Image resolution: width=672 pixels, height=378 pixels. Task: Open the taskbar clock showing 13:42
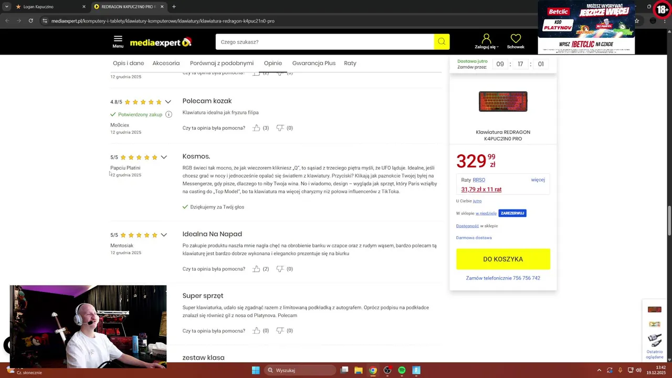pyautogui.click(x=657, y=370)
